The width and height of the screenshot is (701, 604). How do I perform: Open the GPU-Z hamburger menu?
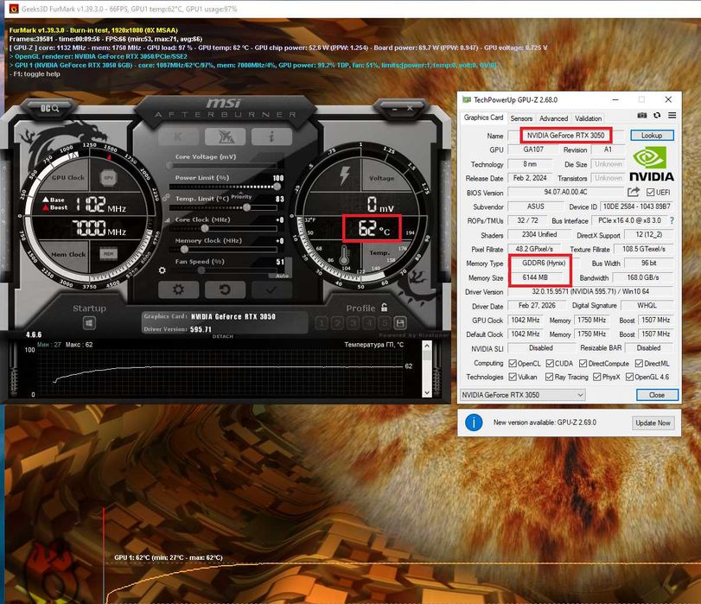coord(672,115)
